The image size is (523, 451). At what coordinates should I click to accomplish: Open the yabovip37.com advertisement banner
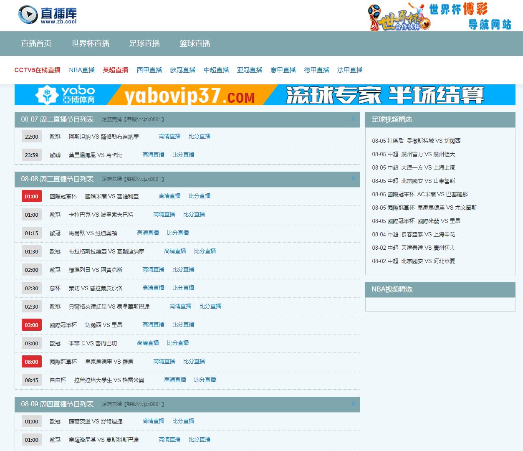[265, 95]
